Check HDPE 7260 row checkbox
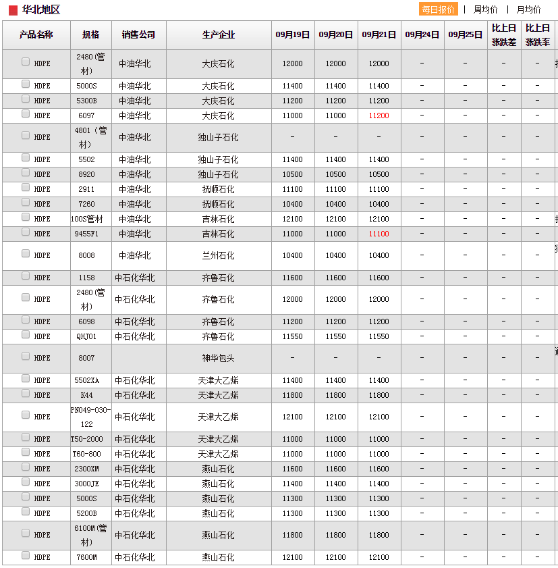Screen dimensions: 558x568 coord(26,202)
